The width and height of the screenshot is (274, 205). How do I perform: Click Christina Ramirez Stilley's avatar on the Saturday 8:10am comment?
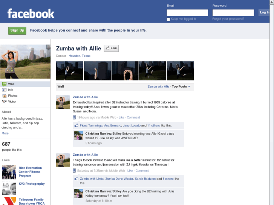click(79, 193)
